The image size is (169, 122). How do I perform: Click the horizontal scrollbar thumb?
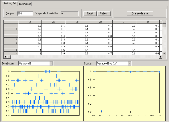(9, 57)
